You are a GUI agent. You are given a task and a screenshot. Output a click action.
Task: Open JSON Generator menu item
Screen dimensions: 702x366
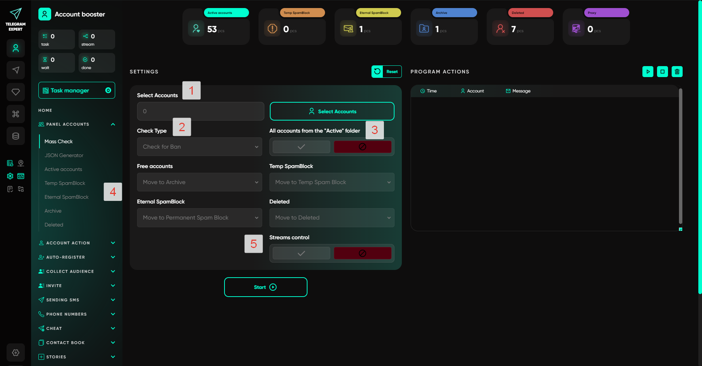(x=64, y=155)
